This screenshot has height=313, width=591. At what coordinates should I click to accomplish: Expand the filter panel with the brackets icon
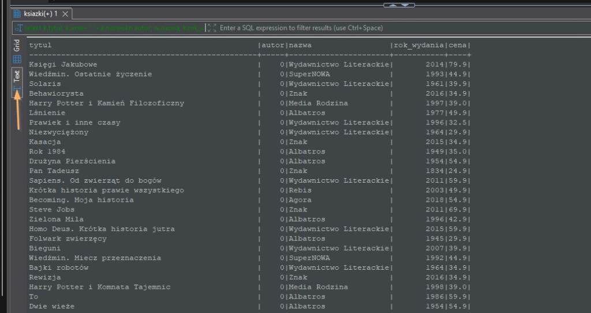coord(211,28)
